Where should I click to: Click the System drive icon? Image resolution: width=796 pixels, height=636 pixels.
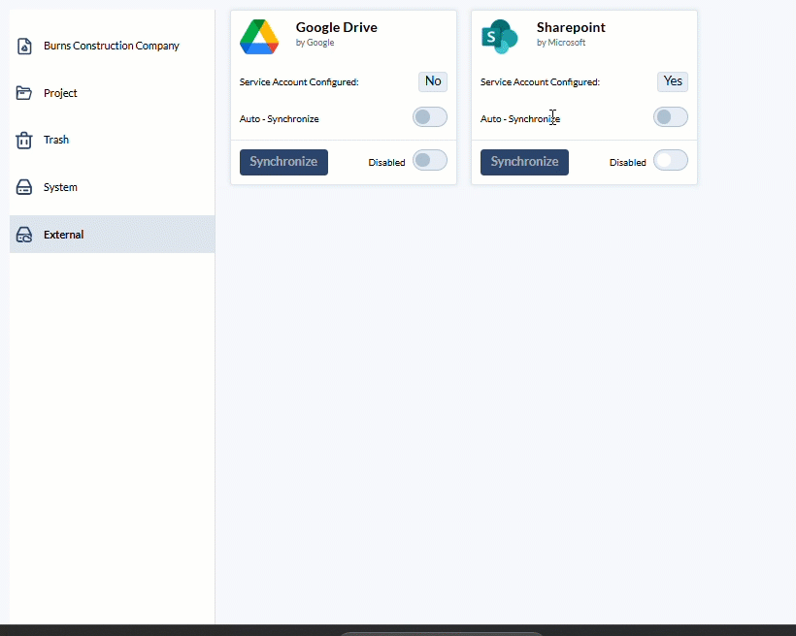click(x=24, y=187)
